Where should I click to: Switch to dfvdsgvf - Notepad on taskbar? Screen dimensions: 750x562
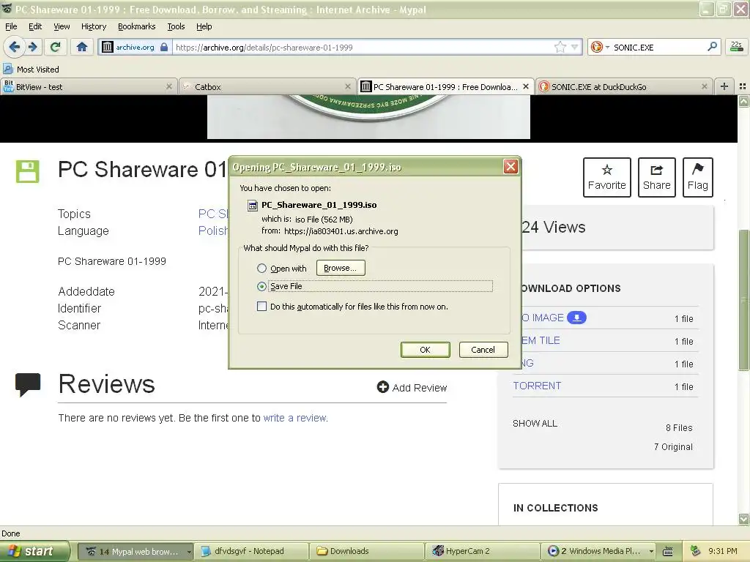tap(251, 552)
